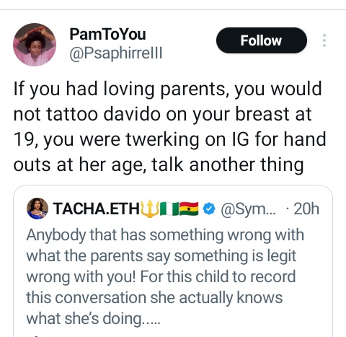
Task: Click PamToYou's profile picture
Action: pos(35,45)
